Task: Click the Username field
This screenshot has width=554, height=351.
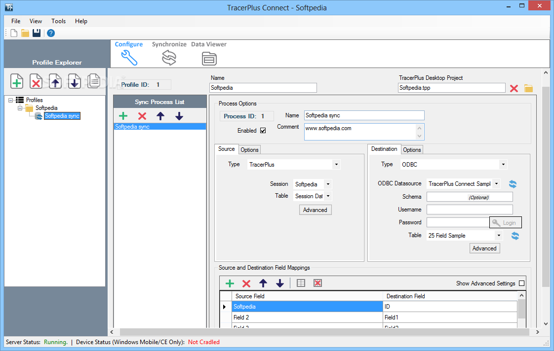Action: [x=470, y=210]
